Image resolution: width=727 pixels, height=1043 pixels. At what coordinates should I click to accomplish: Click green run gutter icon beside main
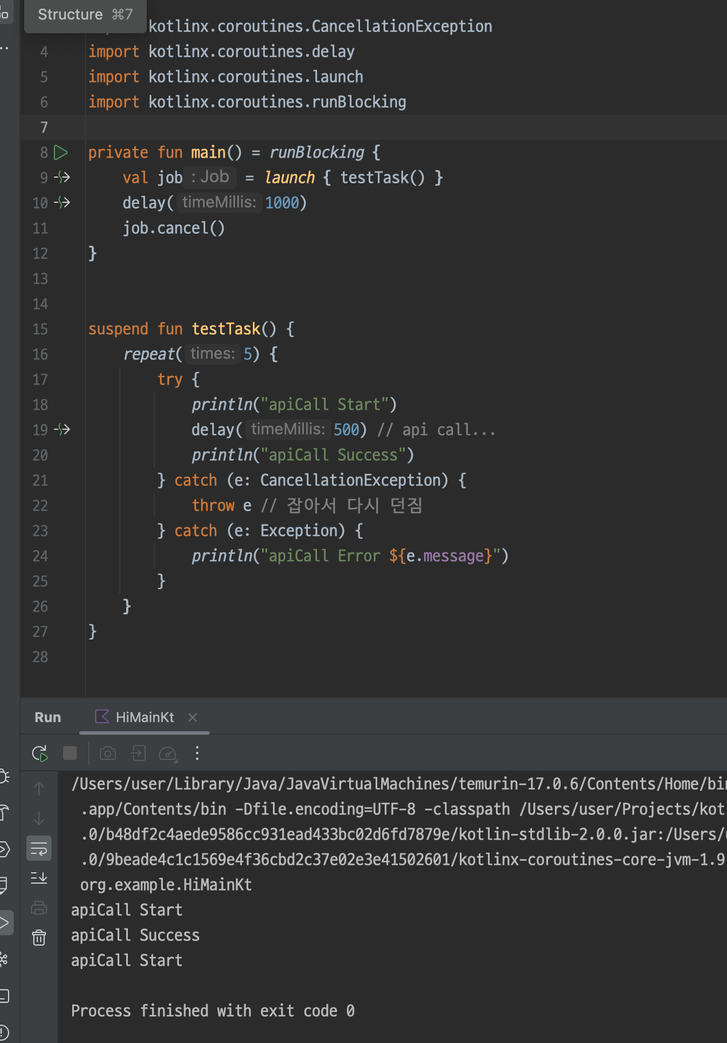click(61, 152)
